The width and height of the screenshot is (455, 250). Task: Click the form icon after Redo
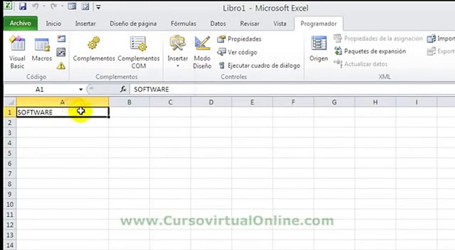click(72, 6)
